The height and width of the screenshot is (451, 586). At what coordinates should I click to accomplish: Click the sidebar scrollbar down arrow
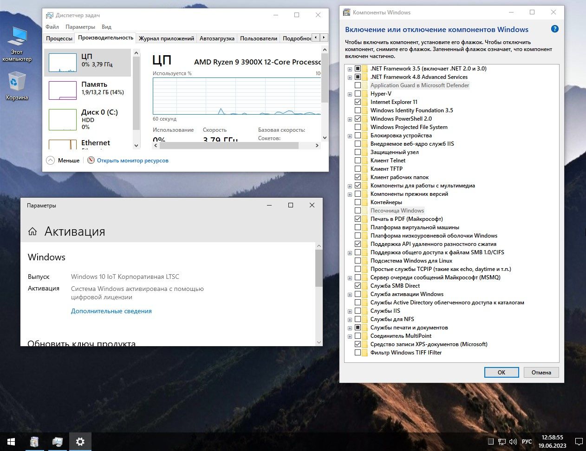click(x=136, y=145)
